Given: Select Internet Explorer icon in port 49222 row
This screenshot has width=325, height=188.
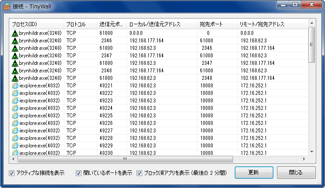Looking at the screenshot, I should click(x=15, y=93).
